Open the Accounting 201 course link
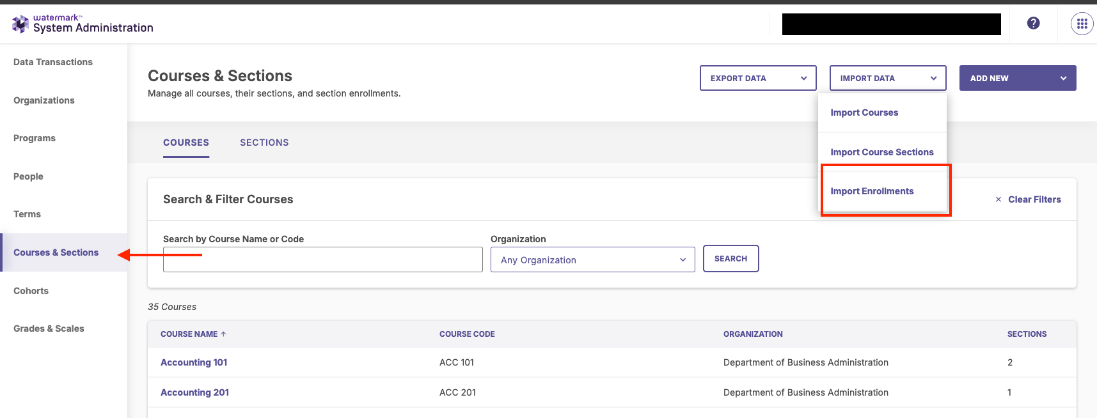The width and height of the screenshot is (1097, 418). click(194, 392)
